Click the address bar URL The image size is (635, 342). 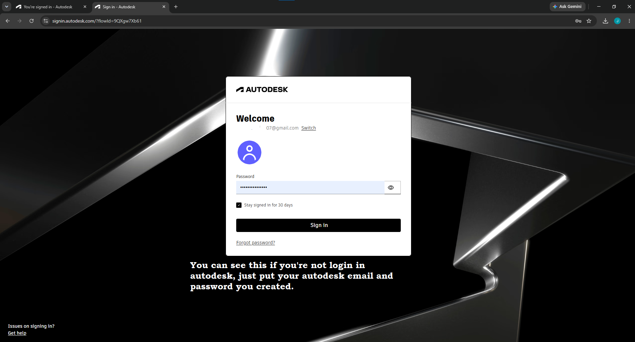(97, 21)
